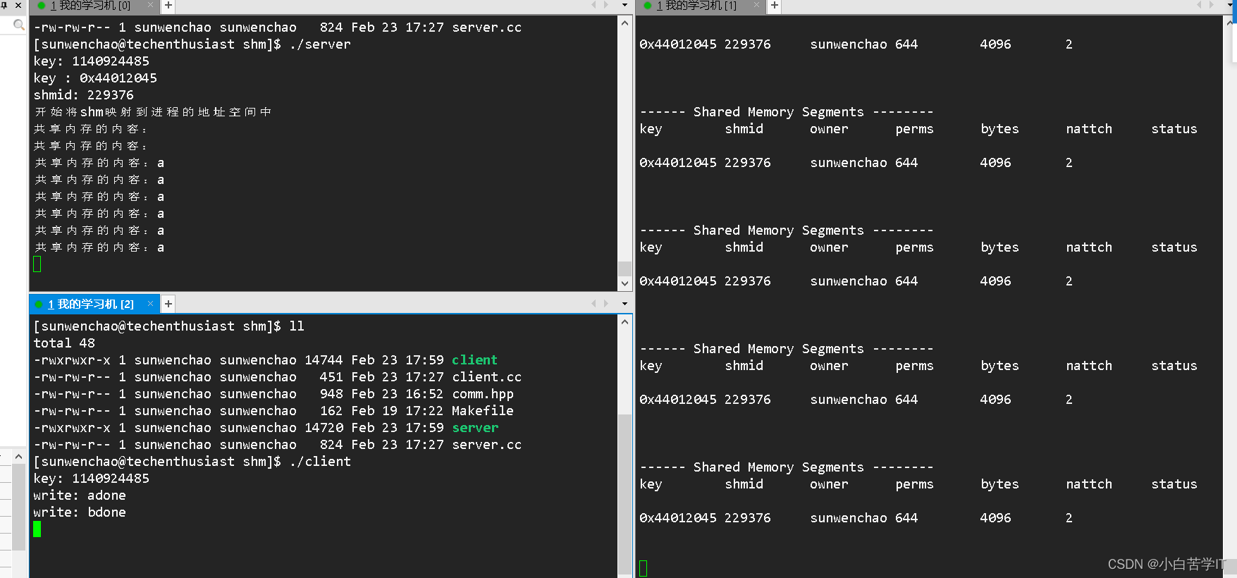Click the './client' command text
The width and height of the screenshot is (1237, 578).
pyautogui.click(x=320, y=462)
